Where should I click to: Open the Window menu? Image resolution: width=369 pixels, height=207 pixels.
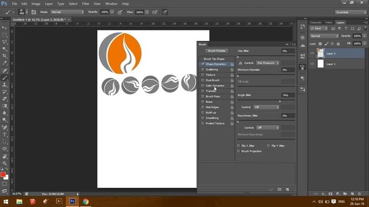point(111,4)
